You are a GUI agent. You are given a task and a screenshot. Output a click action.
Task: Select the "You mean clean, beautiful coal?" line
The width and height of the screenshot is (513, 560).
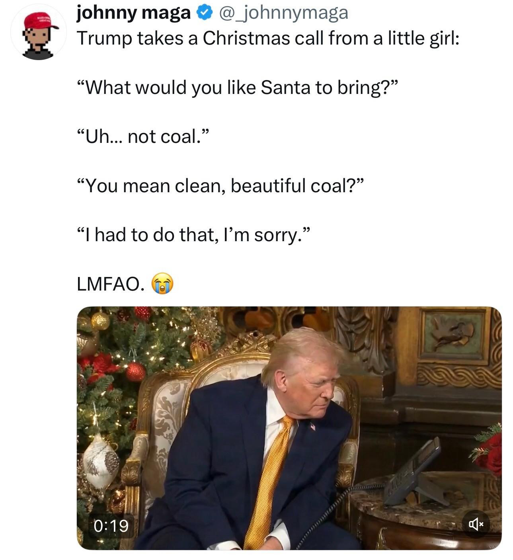tap(220, 186)
